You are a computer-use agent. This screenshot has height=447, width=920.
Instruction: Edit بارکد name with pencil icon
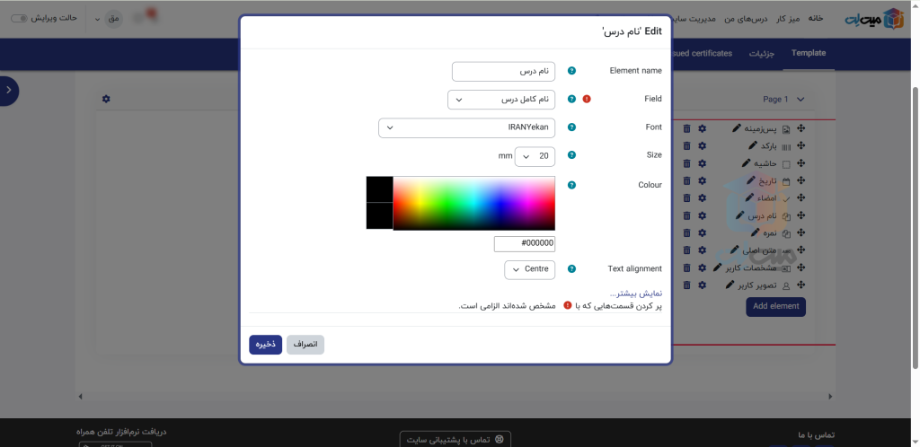[x=753, y=145]
